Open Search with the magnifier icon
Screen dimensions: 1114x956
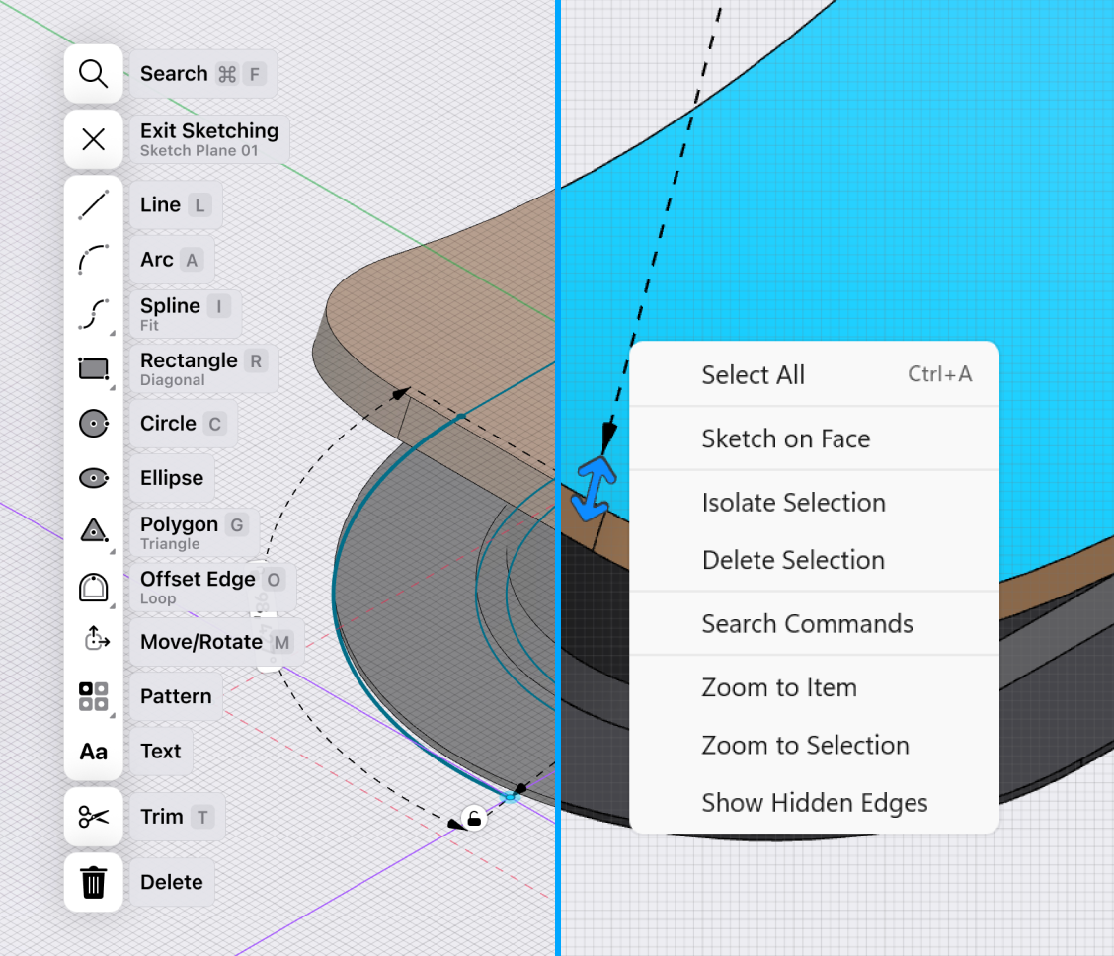(94, 73)
